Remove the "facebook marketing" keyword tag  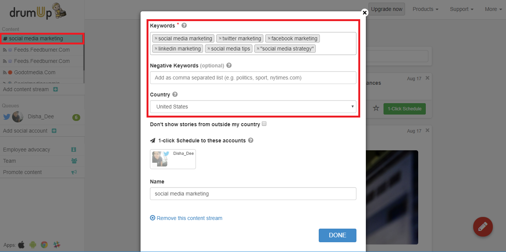[269, 38]
